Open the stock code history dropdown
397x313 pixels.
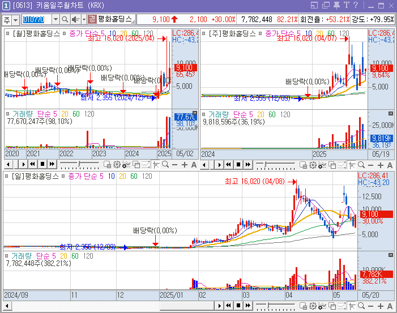[56, 19]
